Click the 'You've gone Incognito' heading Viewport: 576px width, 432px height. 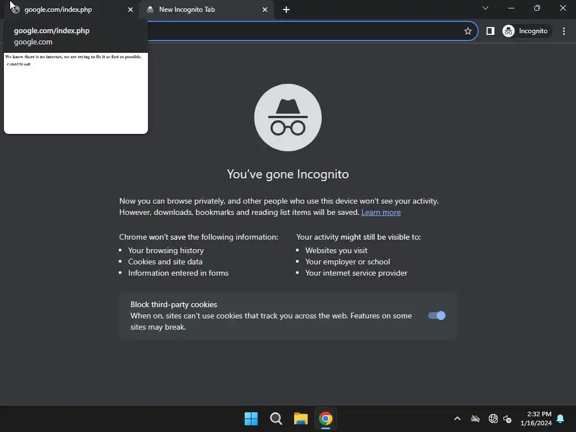click(x=287, y=174)
